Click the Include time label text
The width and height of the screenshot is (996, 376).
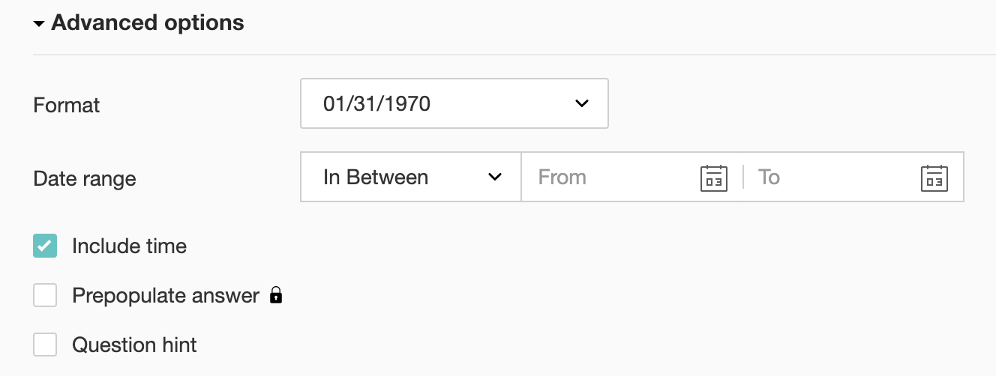pyautogui.click(x=129, y=246)
